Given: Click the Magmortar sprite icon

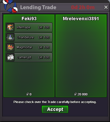Looking at the screenshot, I should point(10,47).
